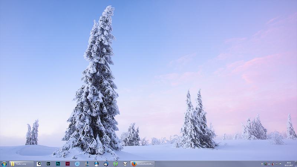Switch to the Firefox Benutzerkontrolle window
This screenshot has height=167, width=297.
pos(143,164)
